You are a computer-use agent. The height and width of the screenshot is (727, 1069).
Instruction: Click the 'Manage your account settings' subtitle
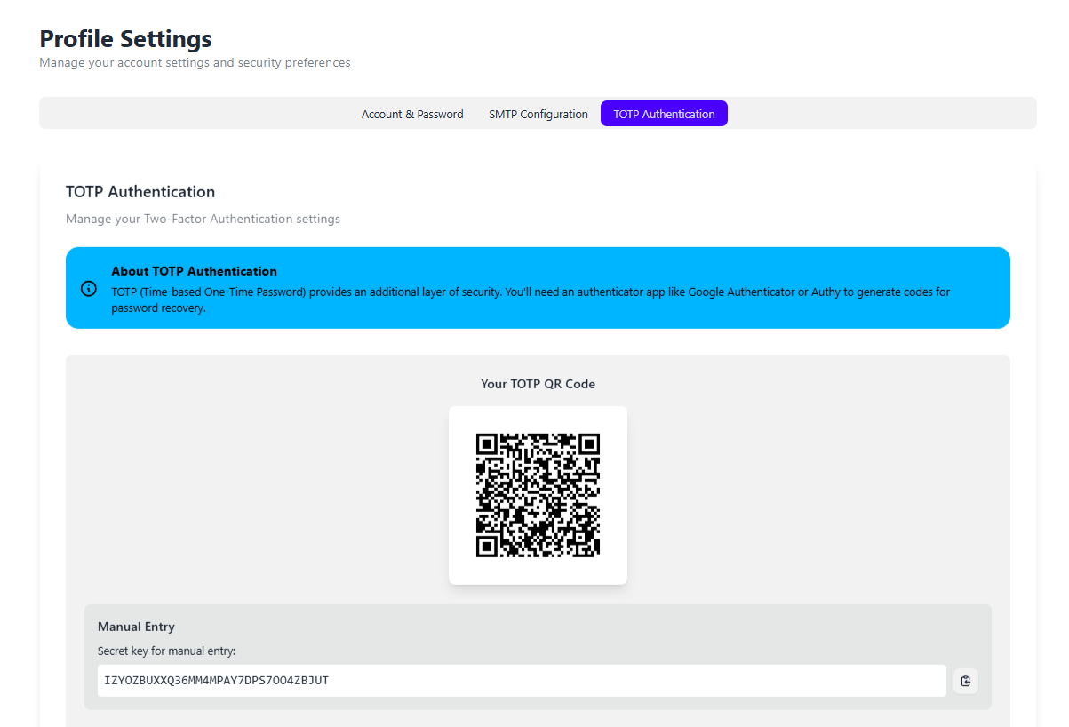(x=195, y=63)
